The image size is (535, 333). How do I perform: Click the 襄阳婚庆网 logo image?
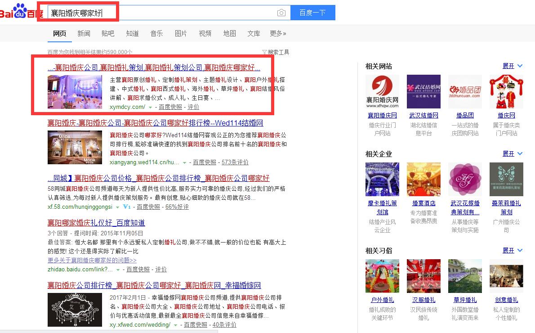[382, 91]
